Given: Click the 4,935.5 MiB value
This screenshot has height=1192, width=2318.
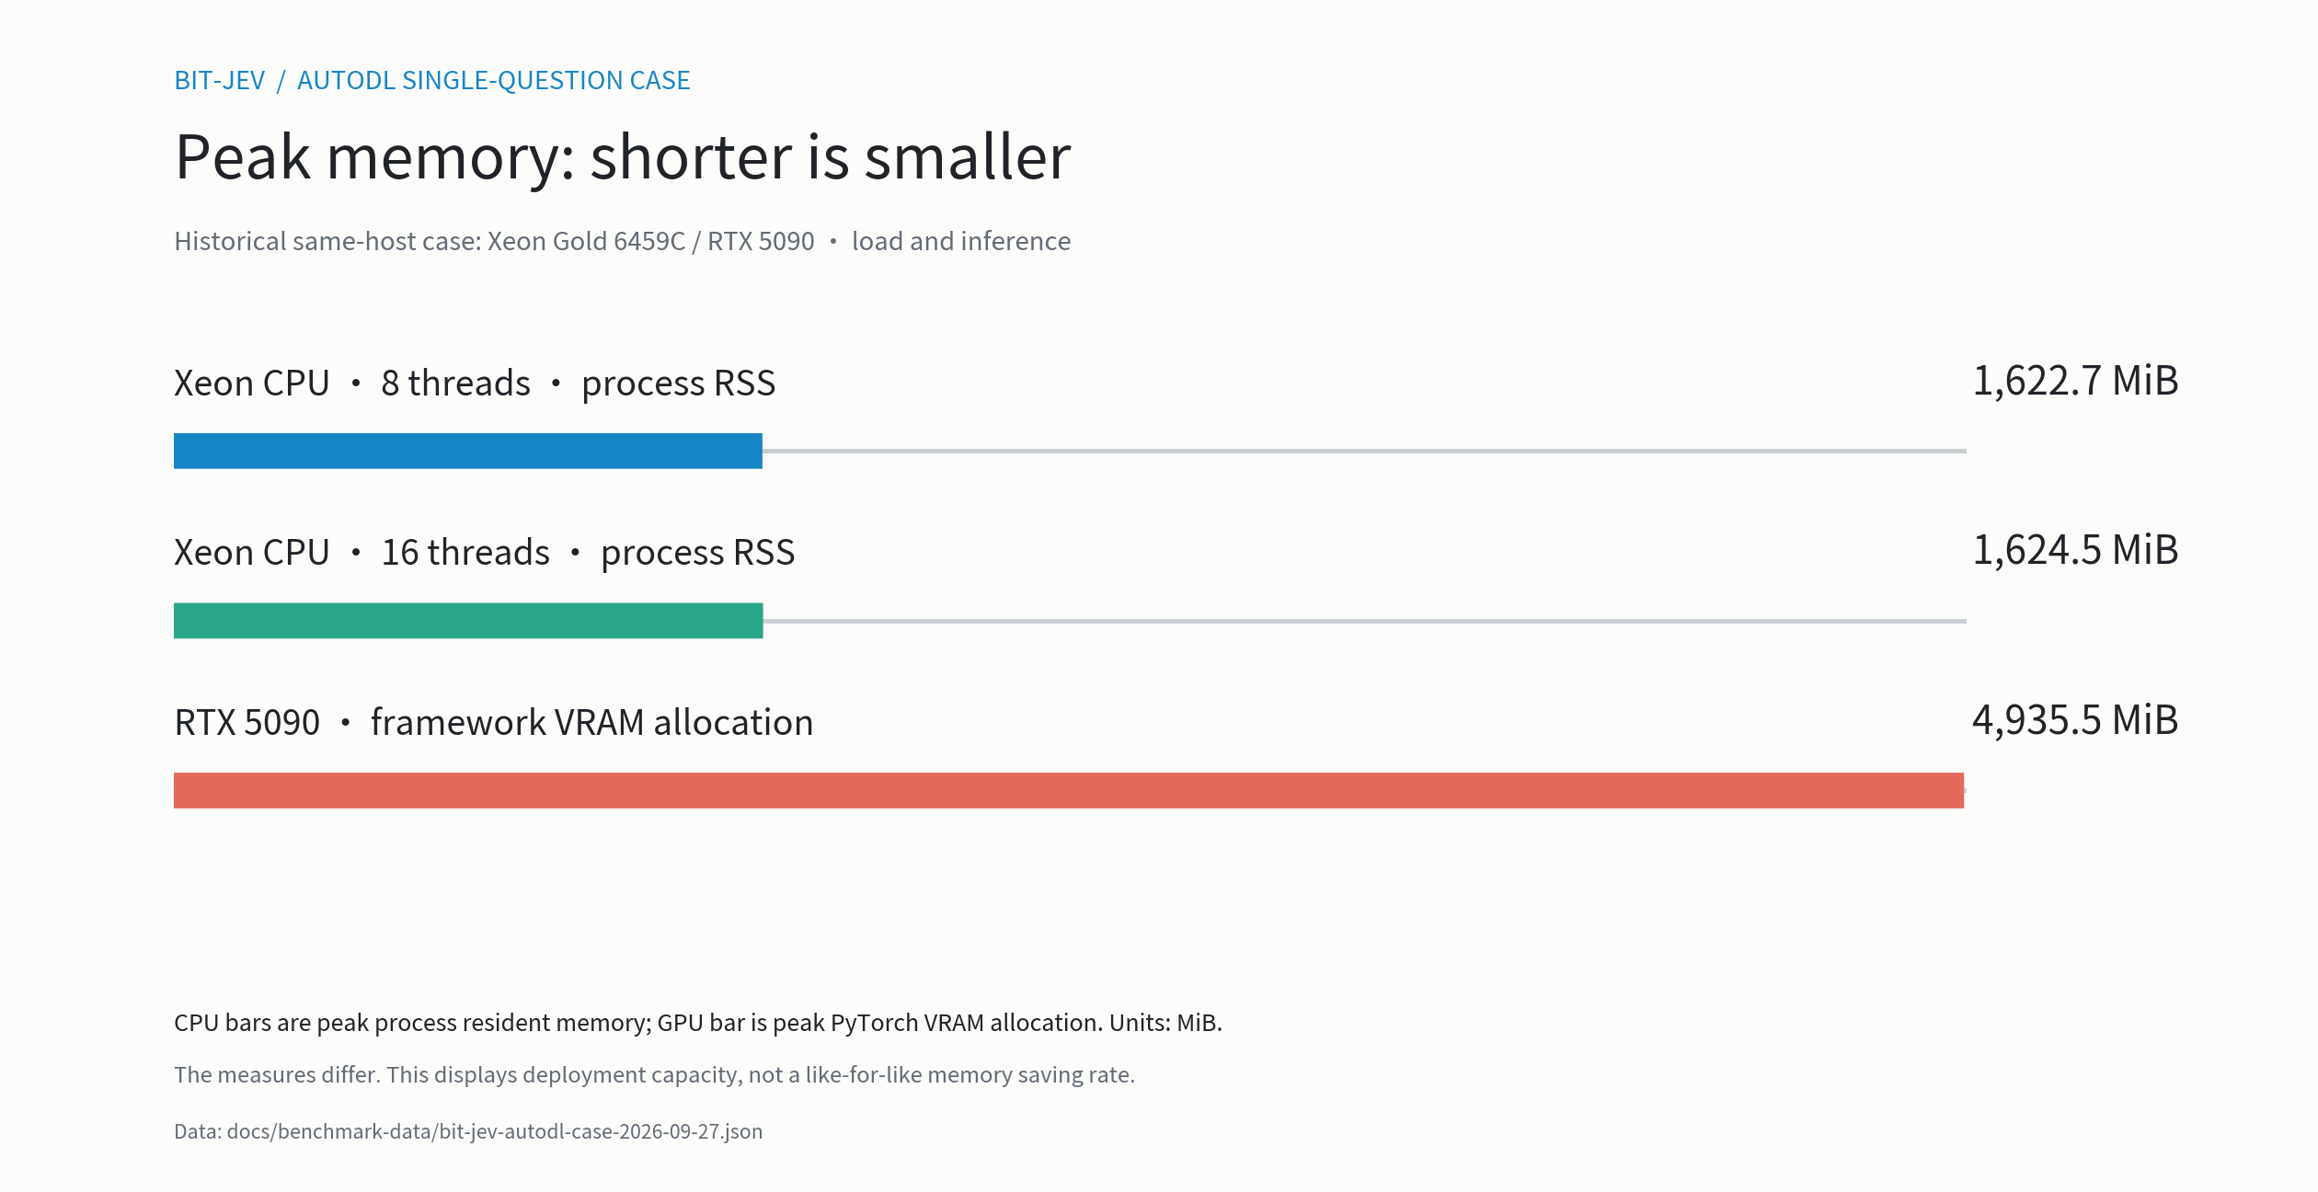Looking at the screenshot, I should (2075, 721).
